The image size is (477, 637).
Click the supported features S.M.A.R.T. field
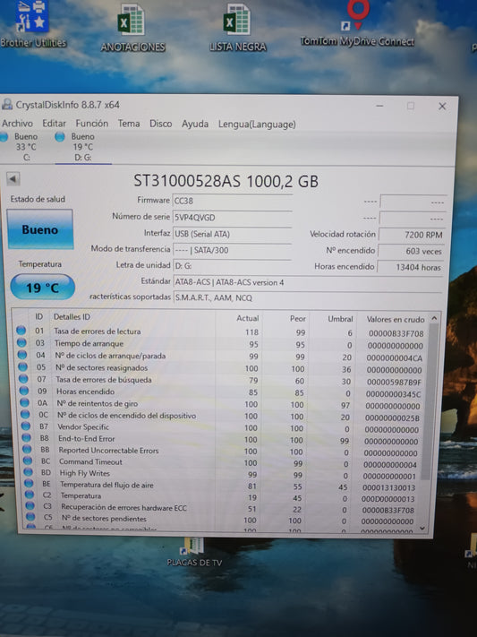(307, 297)
